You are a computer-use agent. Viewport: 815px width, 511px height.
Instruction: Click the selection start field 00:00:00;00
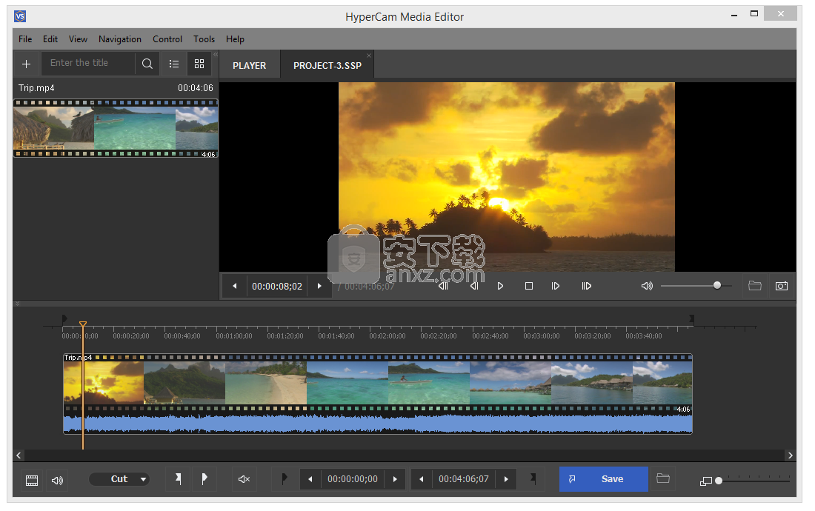[353, 479]
